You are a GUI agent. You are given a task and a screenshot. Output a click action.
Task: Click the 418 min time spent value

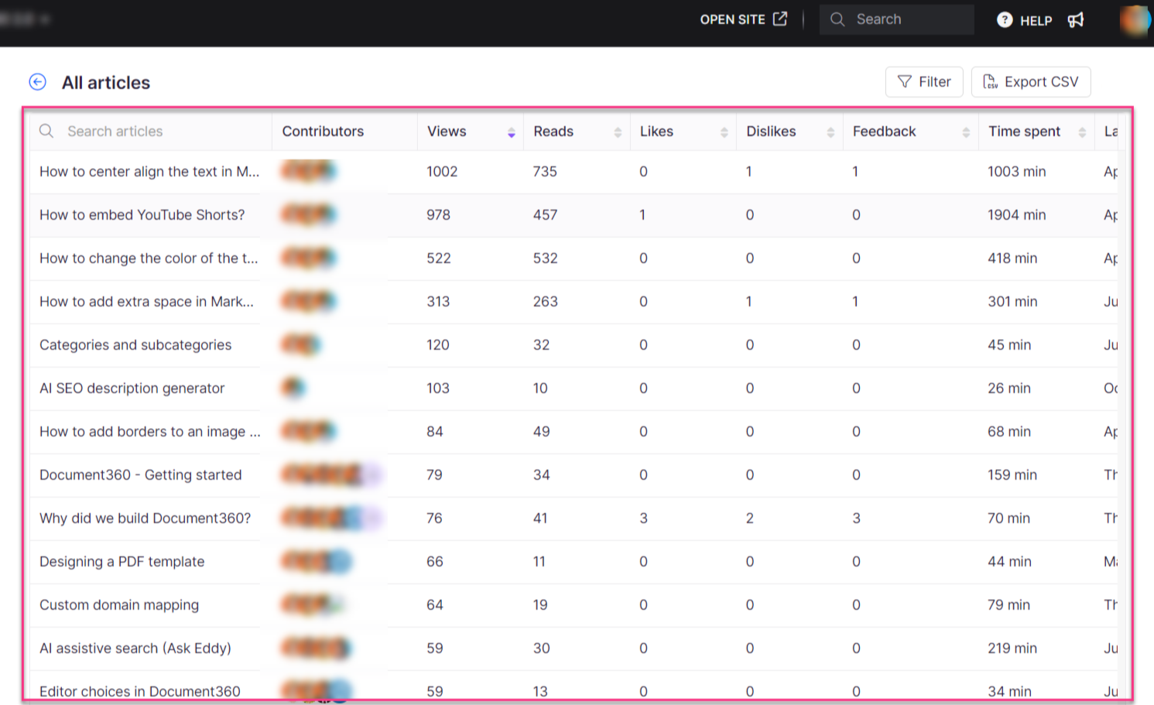[1012, 258]
